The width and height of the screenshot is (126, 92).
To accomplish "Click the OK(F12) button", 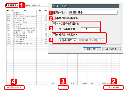I will pos(92,49).
